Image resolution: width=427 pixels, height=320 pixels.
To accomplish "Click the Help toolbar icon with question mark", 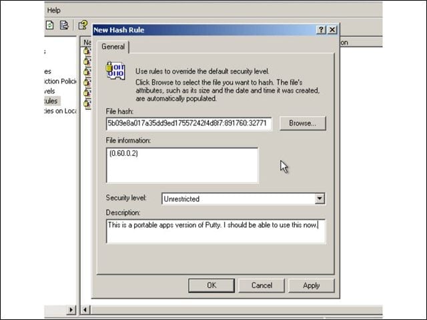I will coord(83,25).
